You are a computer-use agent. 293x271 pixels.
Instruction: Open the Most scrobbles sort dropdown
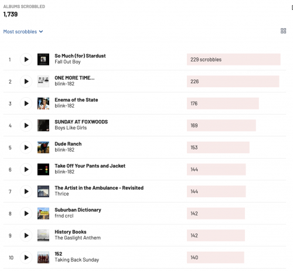(23, 32)
